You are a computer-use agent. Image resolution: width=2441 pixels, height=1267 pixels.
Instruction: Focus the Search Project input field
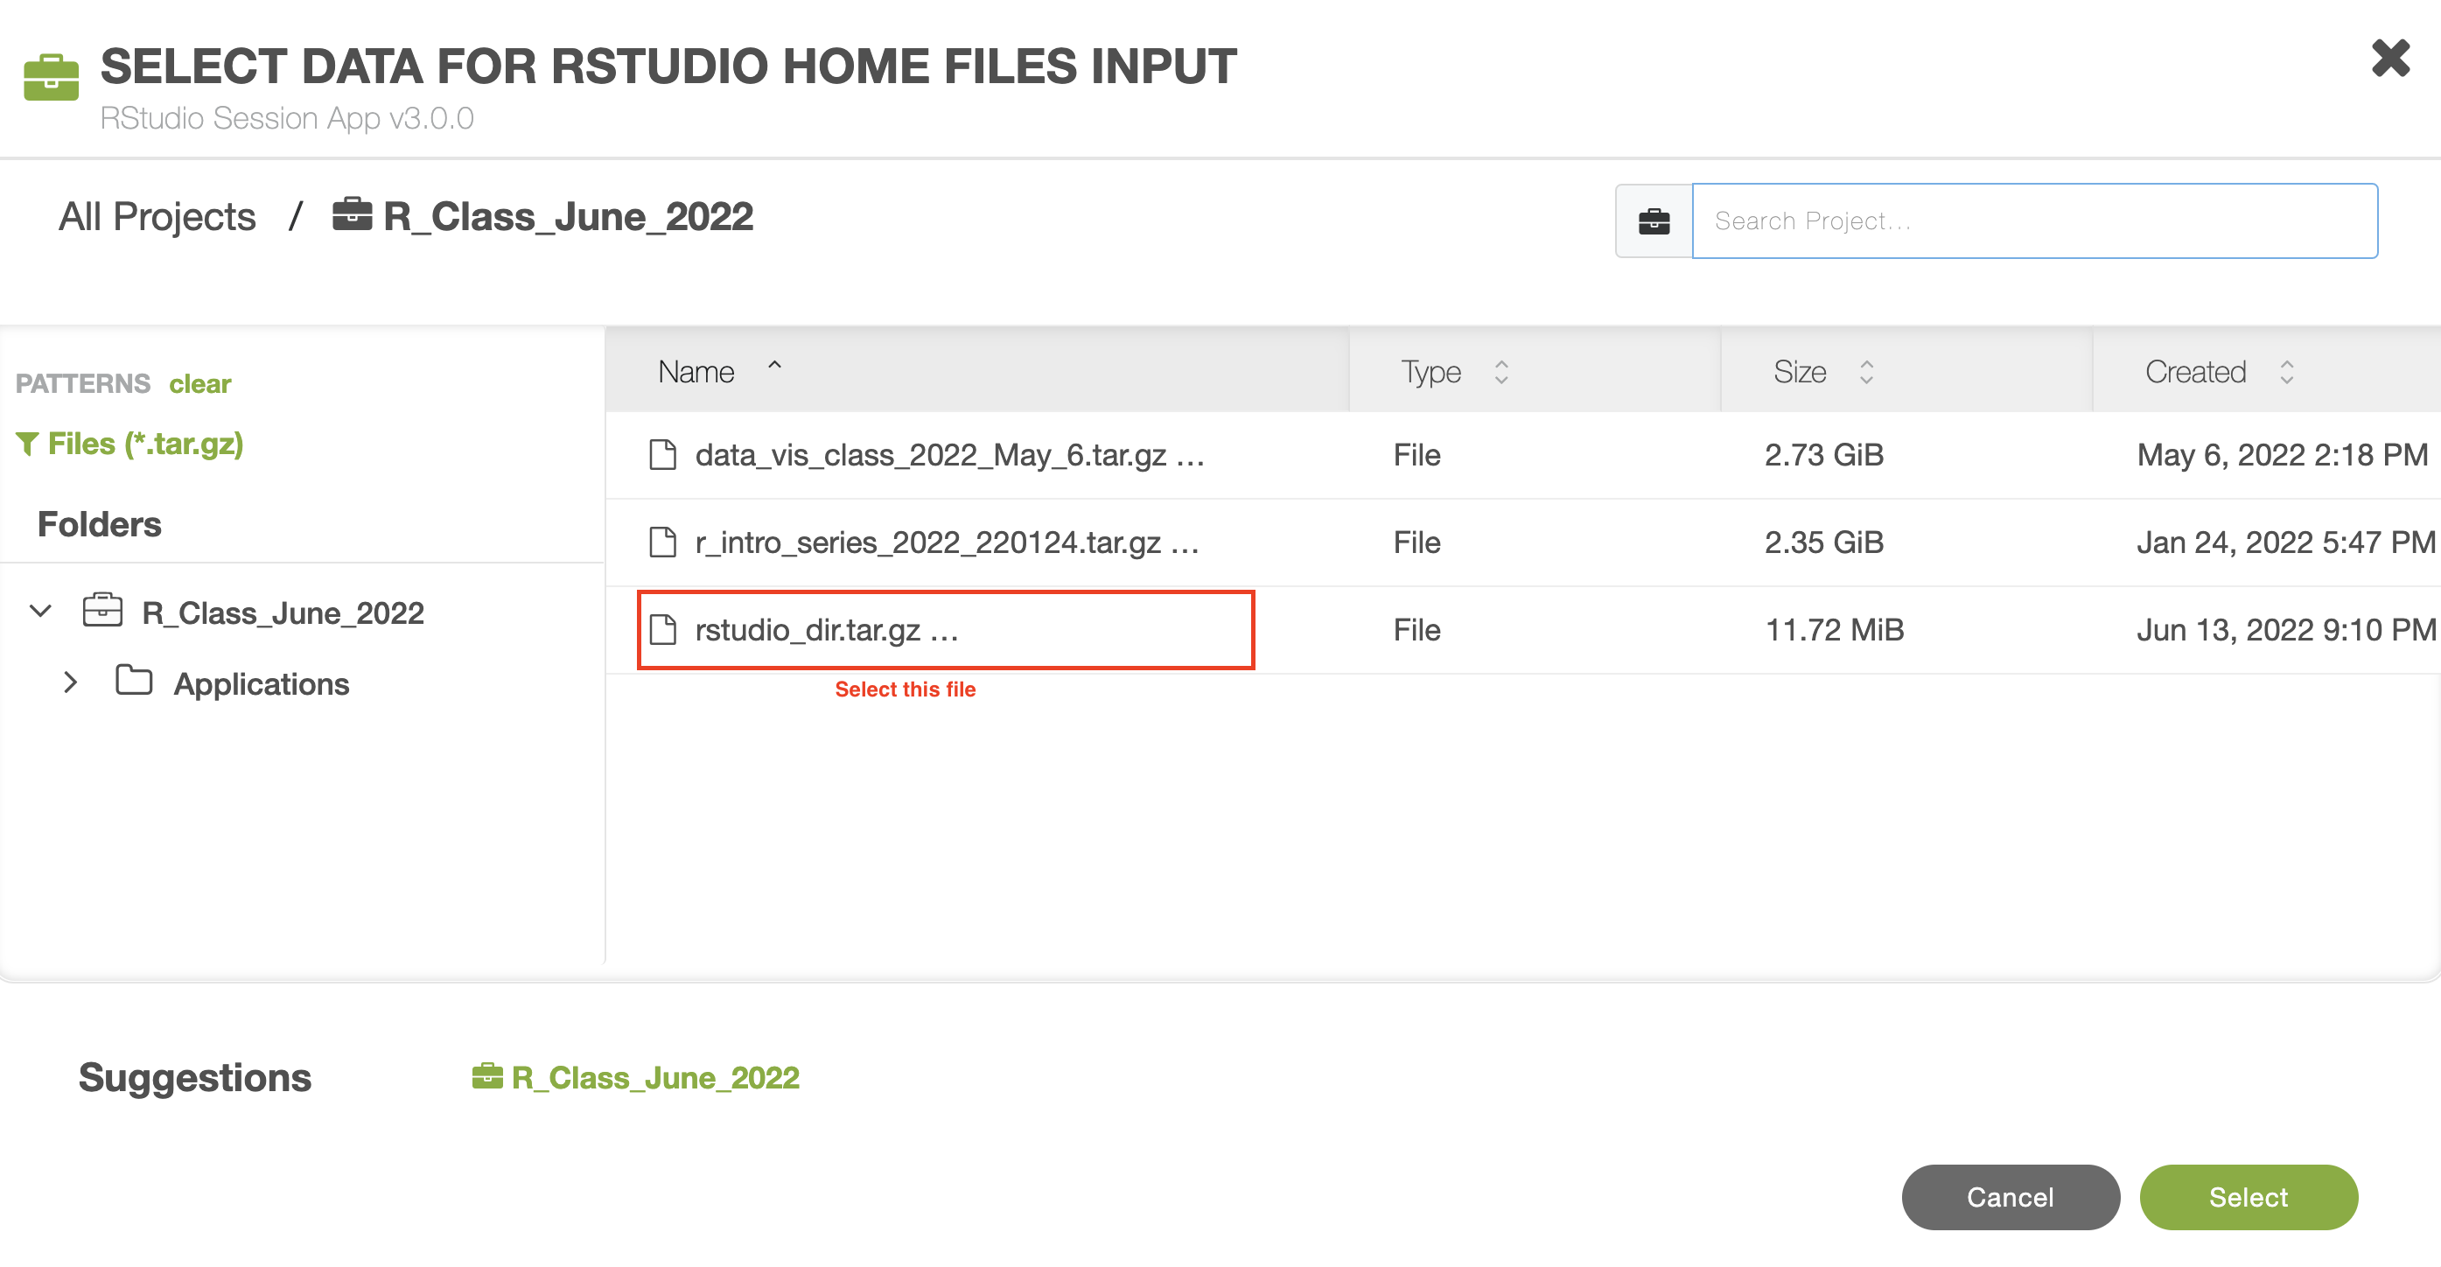[2033, 220]
